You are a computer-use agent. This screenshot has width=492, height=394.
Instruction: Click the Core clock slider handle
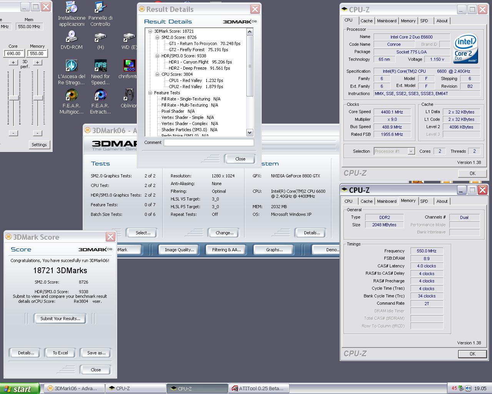(x=14, y=98)
